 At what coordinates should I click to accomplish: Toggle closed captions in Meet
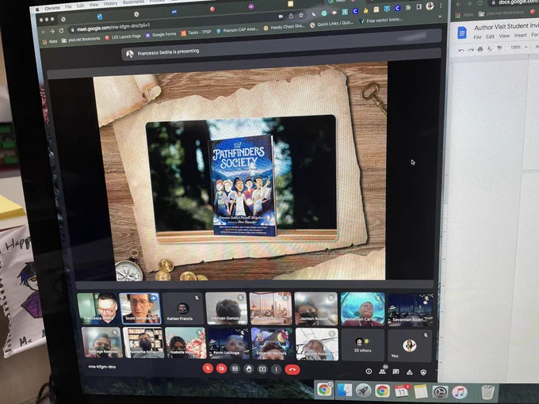pos(235,369)
